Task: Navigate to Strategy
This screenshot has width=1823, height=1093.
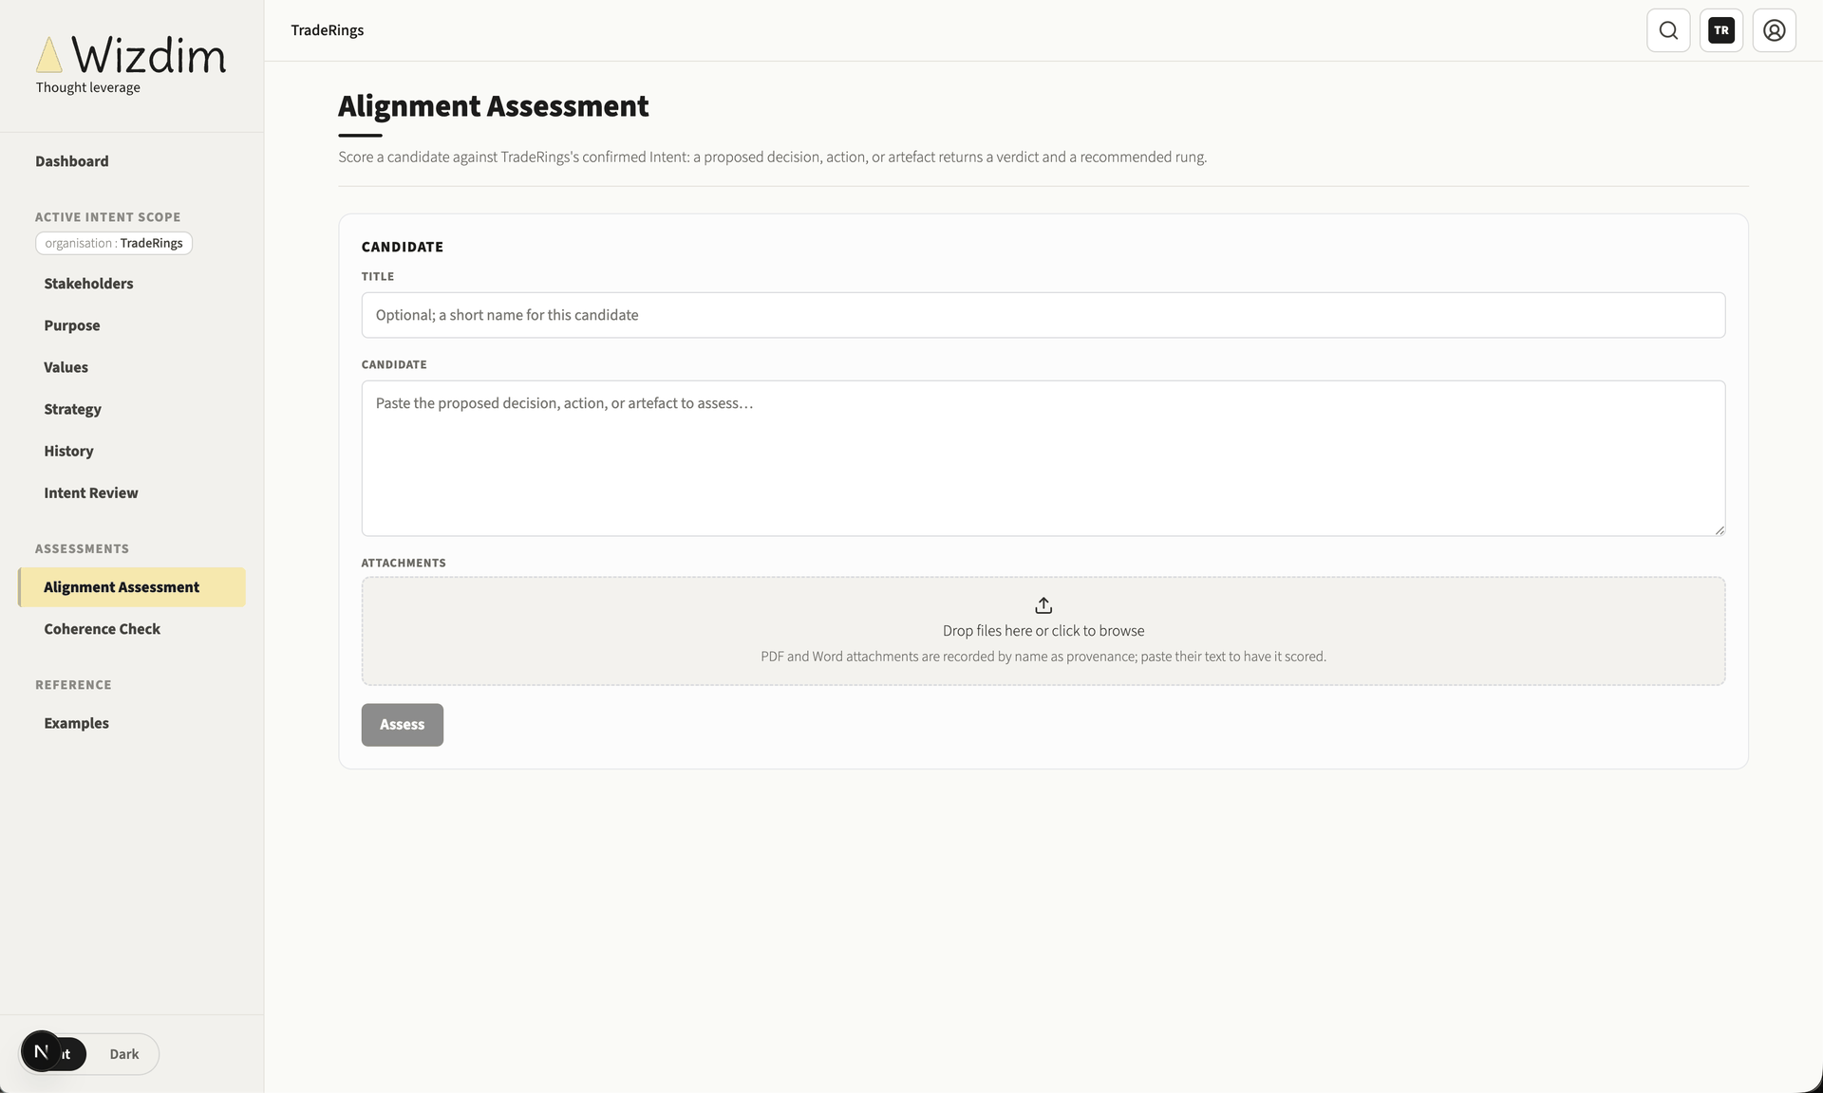Action: (72, 409)
